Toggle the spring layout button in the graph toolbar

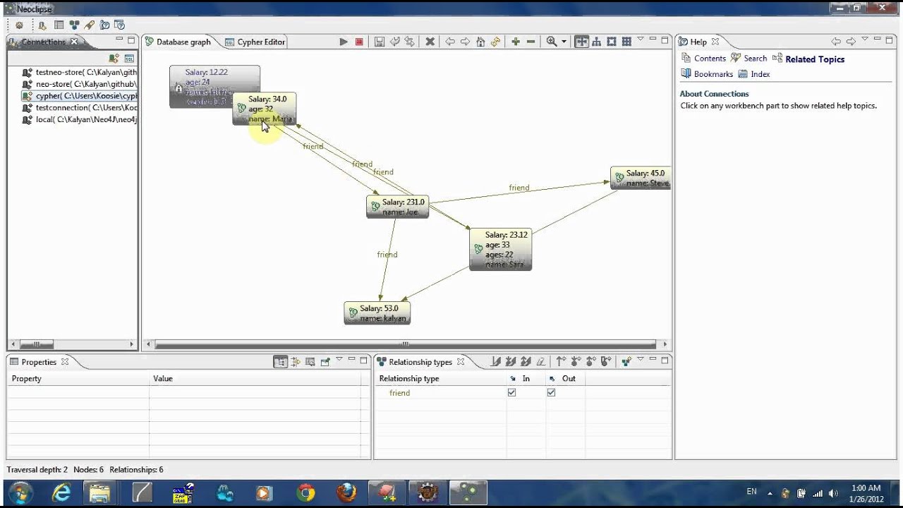point(581,42)
